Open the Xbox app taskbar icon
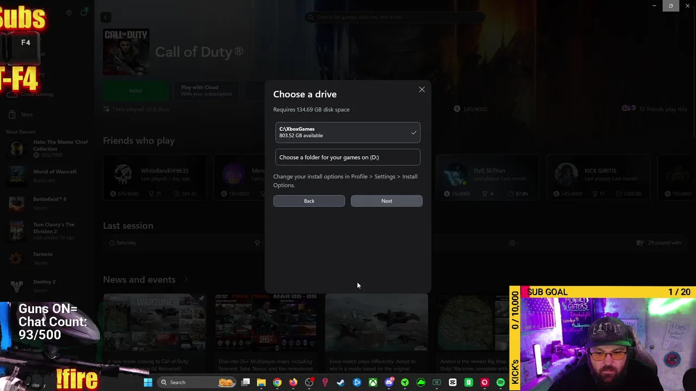 click(x=373, y=382)
